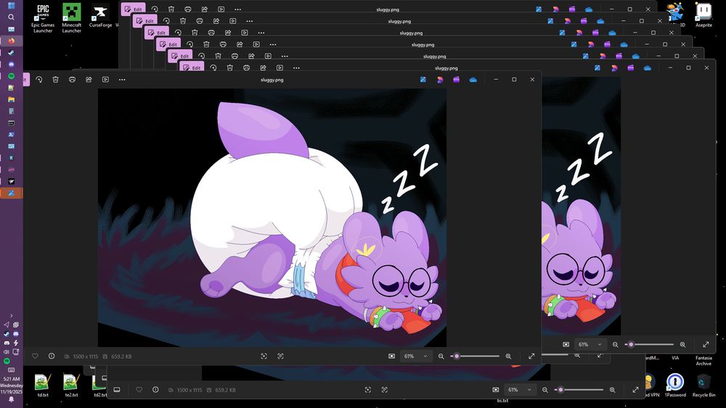Open the Windows Start menu
Viewport: 726px width, 408px height.
point(11,6)
